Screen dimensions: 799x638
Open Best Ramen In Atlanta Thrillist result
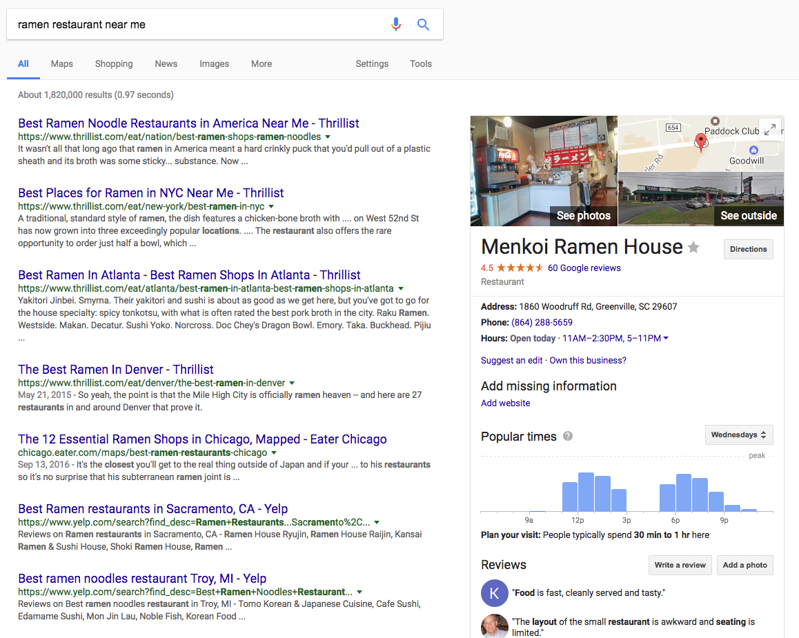pyautogui.click(x=189, y=275)
